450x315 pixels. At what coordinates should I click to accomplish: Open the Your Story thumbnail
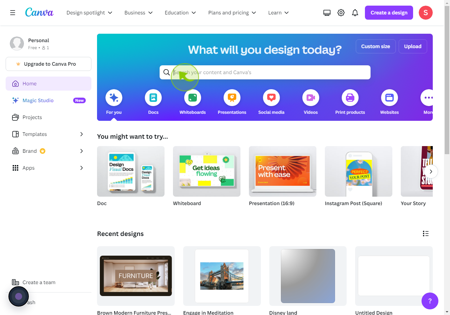tap(417, 171)
